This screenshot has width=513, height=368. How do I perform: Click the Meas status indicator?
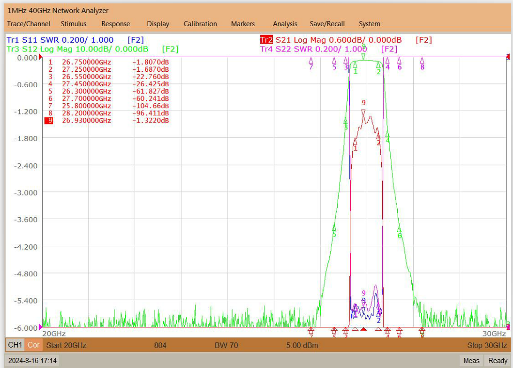471,360
